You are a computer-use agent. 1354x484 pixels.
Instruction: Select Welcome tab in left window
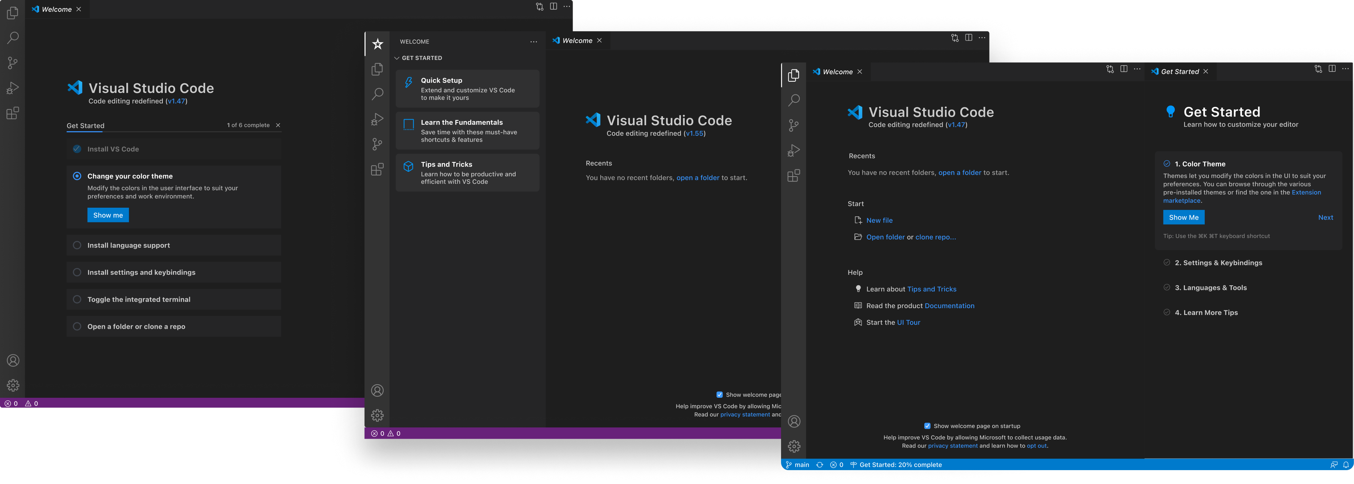(57, 9)
